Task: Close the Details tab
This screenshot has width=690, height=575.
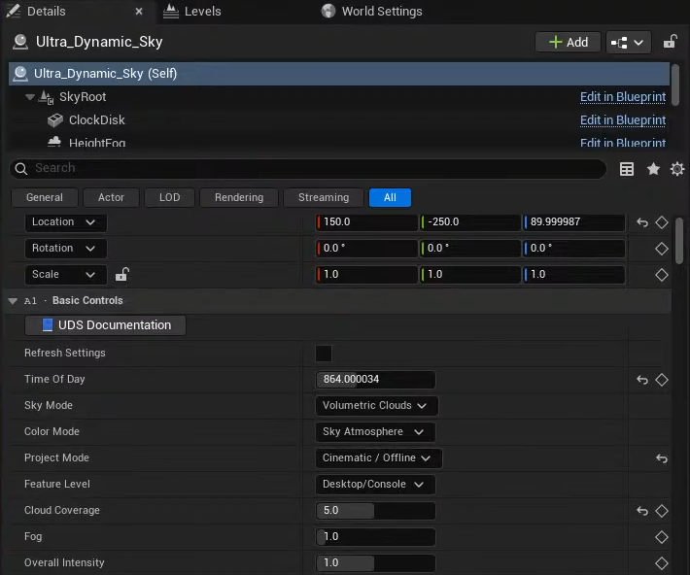Action: (139, 12)
